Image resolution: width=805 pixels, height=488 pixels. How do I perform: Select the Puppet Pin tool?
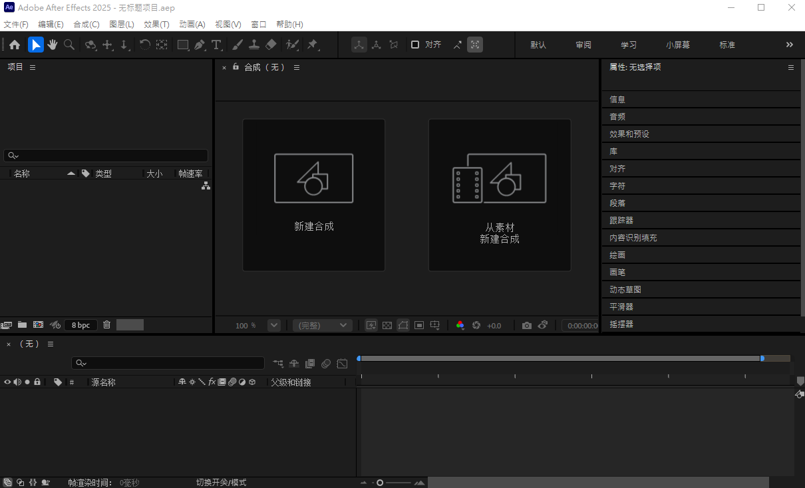312,45
